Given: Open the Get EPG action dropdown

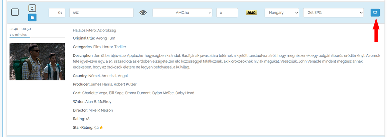Looking at the screenshot, I should 333,13.
